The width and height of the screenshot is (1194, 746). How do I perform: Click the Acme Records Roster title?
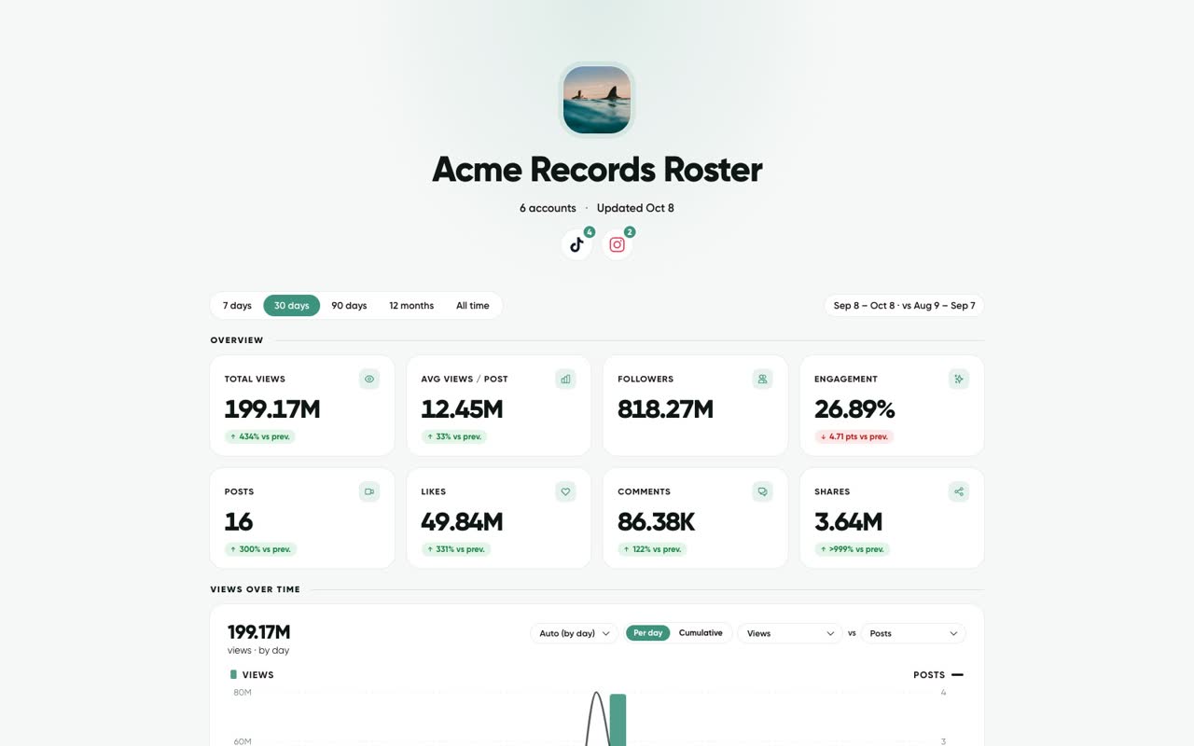tap(597, 169)
